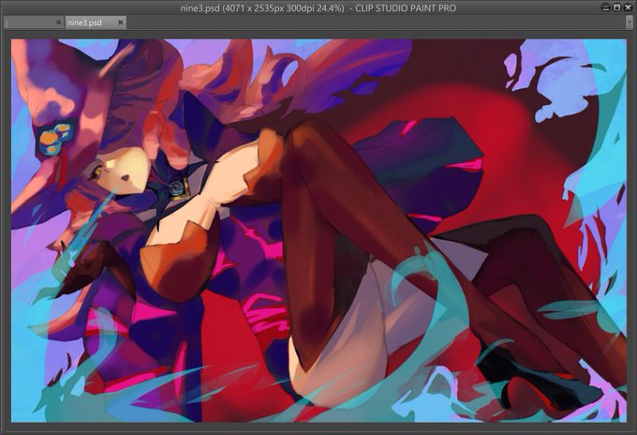Viewport: 637px width, 435px height.
Task: Click the character's face on canvas
Action: [122, 169]
